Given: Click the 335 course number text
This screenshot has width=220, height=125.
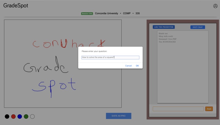Looking at the screenshot, I should [138, 13].
